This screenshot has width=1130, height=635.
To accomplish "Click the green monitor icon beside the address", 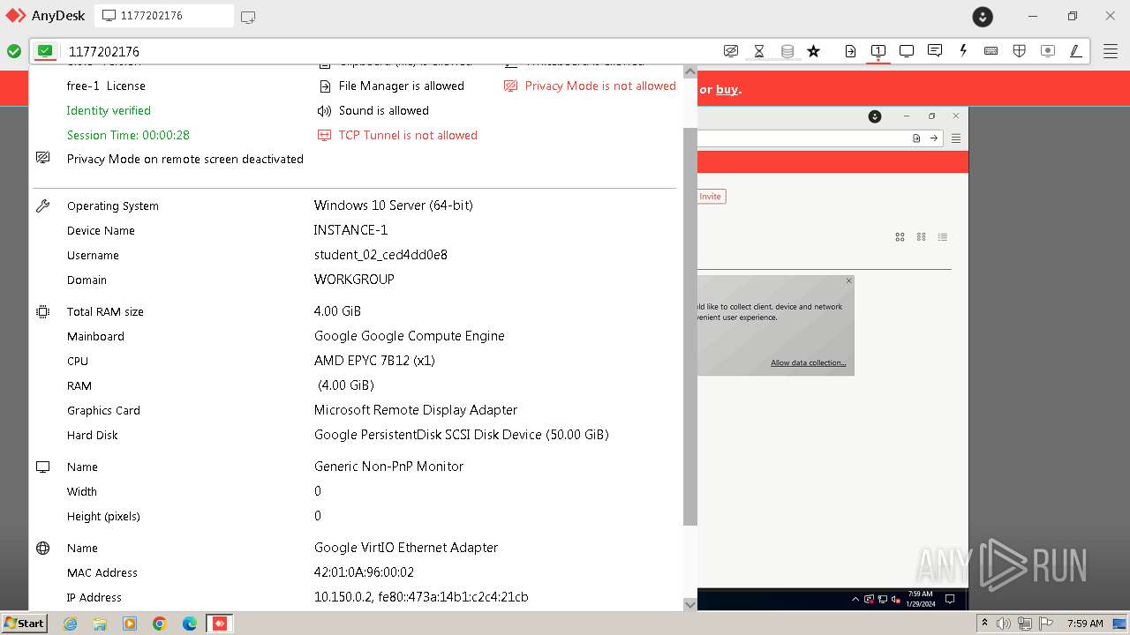I will coord(45,51).
